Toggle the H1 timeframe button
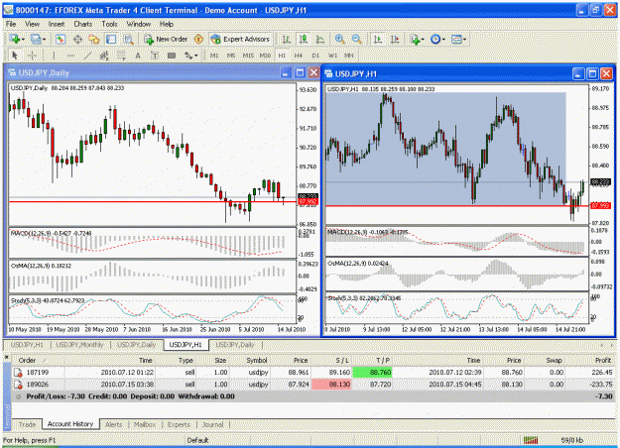The width and height of the screenshot is (620, 448). pyautogui.click(x=282, y=56)
